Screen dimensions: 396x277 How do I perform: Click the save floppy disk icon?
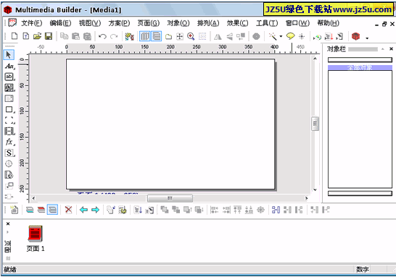click(49, 36)
